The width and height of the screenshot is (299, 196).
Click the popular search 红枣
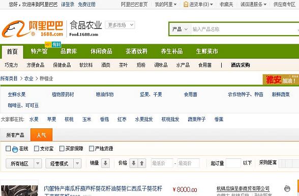(x=122, y=120)
